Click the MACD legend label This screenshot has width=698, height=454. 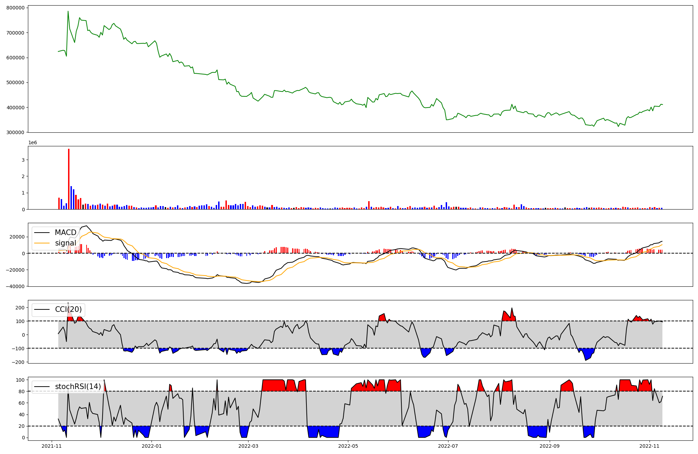(65, 233)
